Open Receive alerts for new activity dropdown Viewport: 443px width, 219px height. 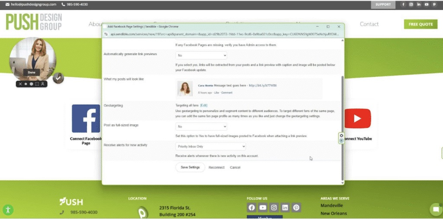pyautogui.click(x=211, y=146)
